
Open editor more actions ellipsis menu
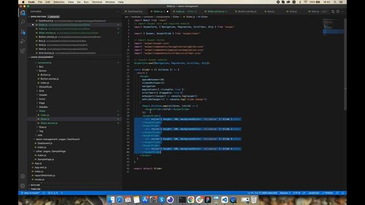[x=342, y=11]
